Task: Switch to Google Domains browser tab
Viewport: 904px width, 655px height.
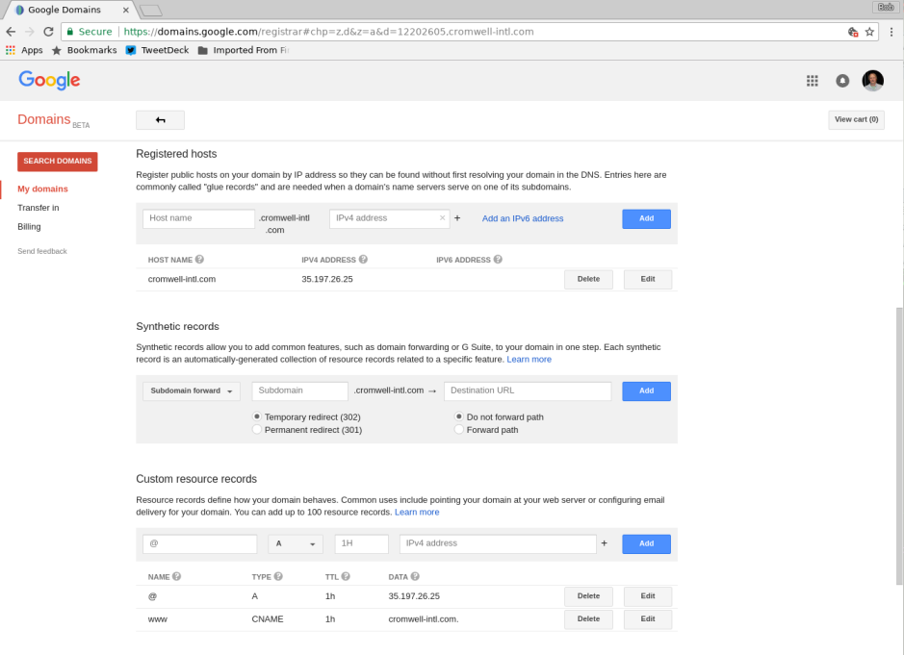Action: coord(69,10)
